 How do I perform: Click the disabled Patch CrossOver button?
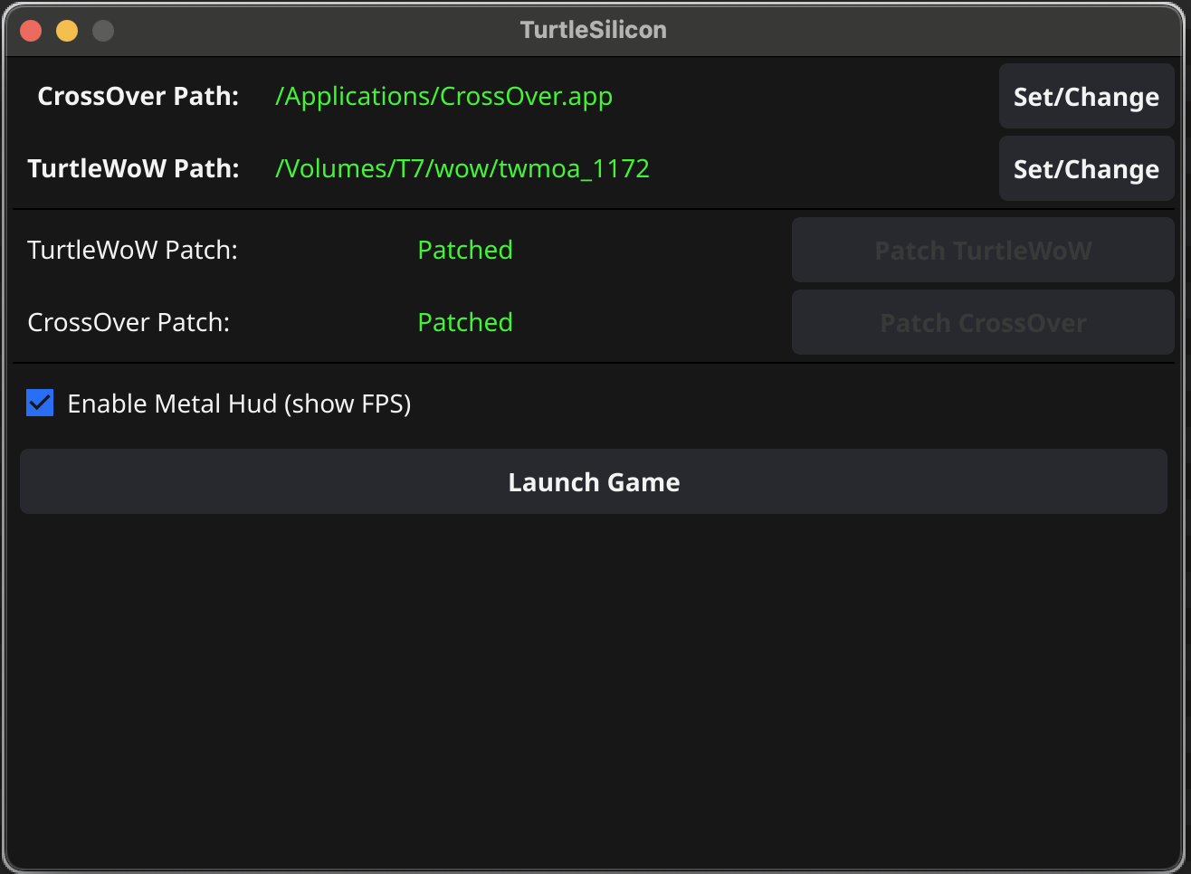pyautogui.click(x=983, y=322)
